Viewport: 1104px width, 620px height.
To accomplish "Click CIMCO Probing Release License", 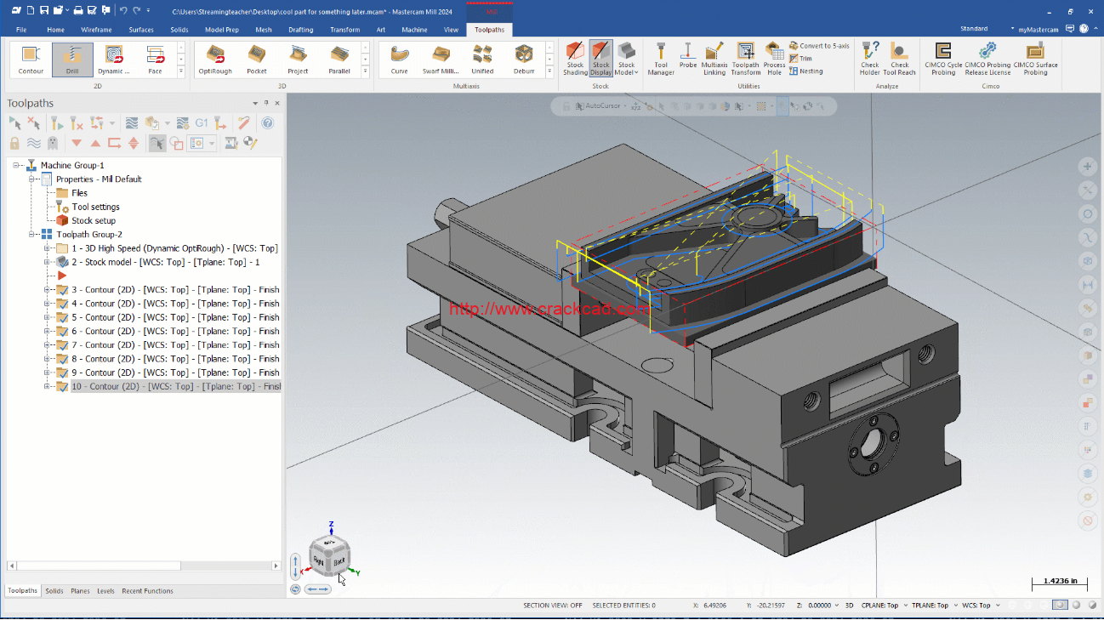I will tap(987, 59).
